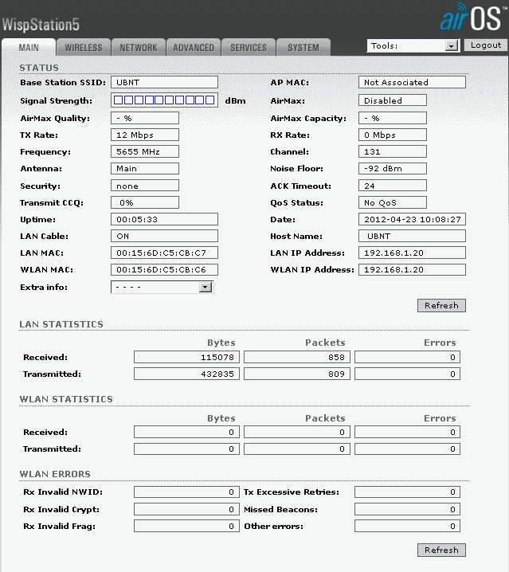Switch to the NETWORK tab
The width and height of the screenshot is (509, 572).
[139, 48]
